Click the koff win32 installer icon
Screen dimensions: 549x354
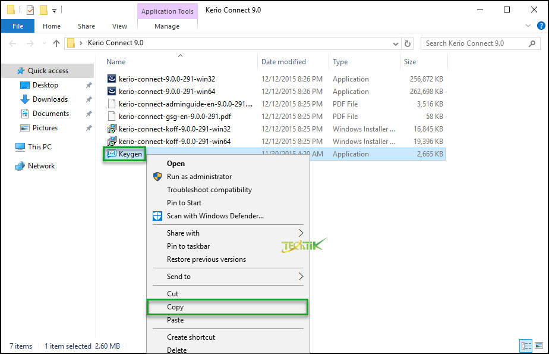click(111, 129)
